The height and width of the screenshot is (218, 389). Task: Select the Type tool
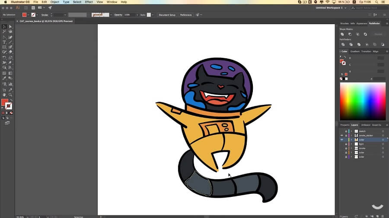pos(4,42)
